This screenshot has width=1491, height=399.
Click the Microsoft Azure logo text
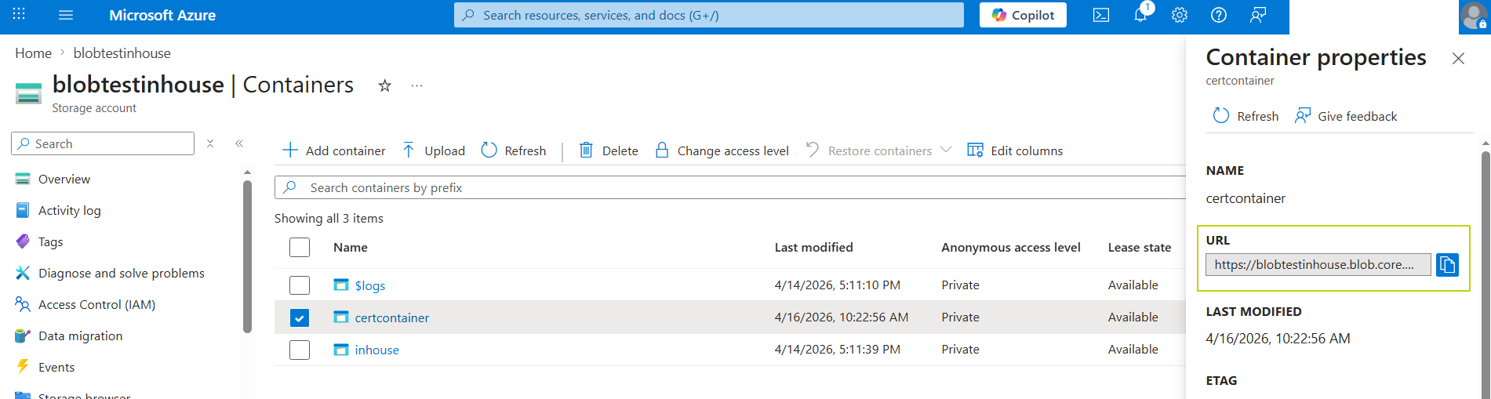(162, 15)
